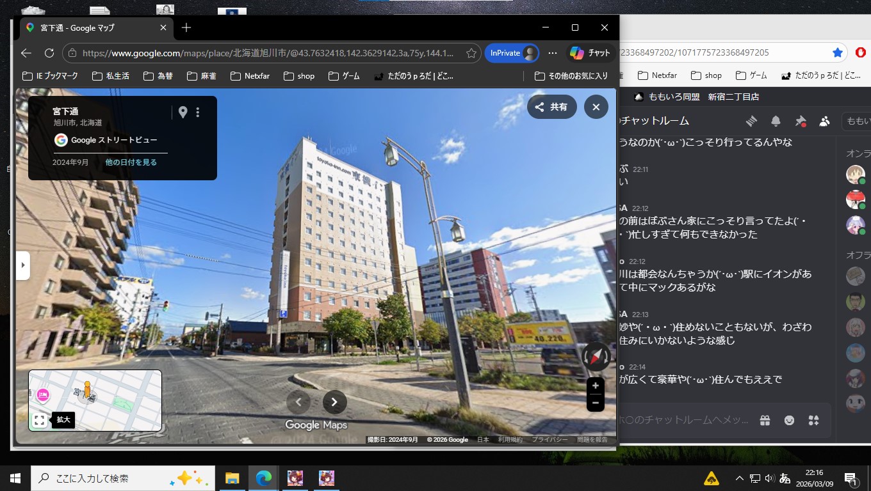Expand the minimap with 拡大 icon
Screen dimensions: 871x491
(40, 420)
